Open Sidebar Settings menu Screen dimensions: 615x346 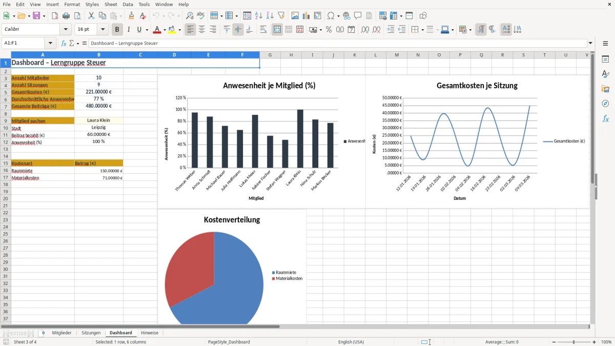point(605,44)
